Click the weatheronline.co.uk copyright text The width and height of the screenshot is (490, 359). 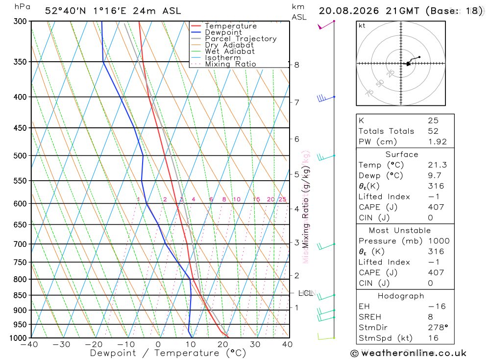[x=409, y=354]
